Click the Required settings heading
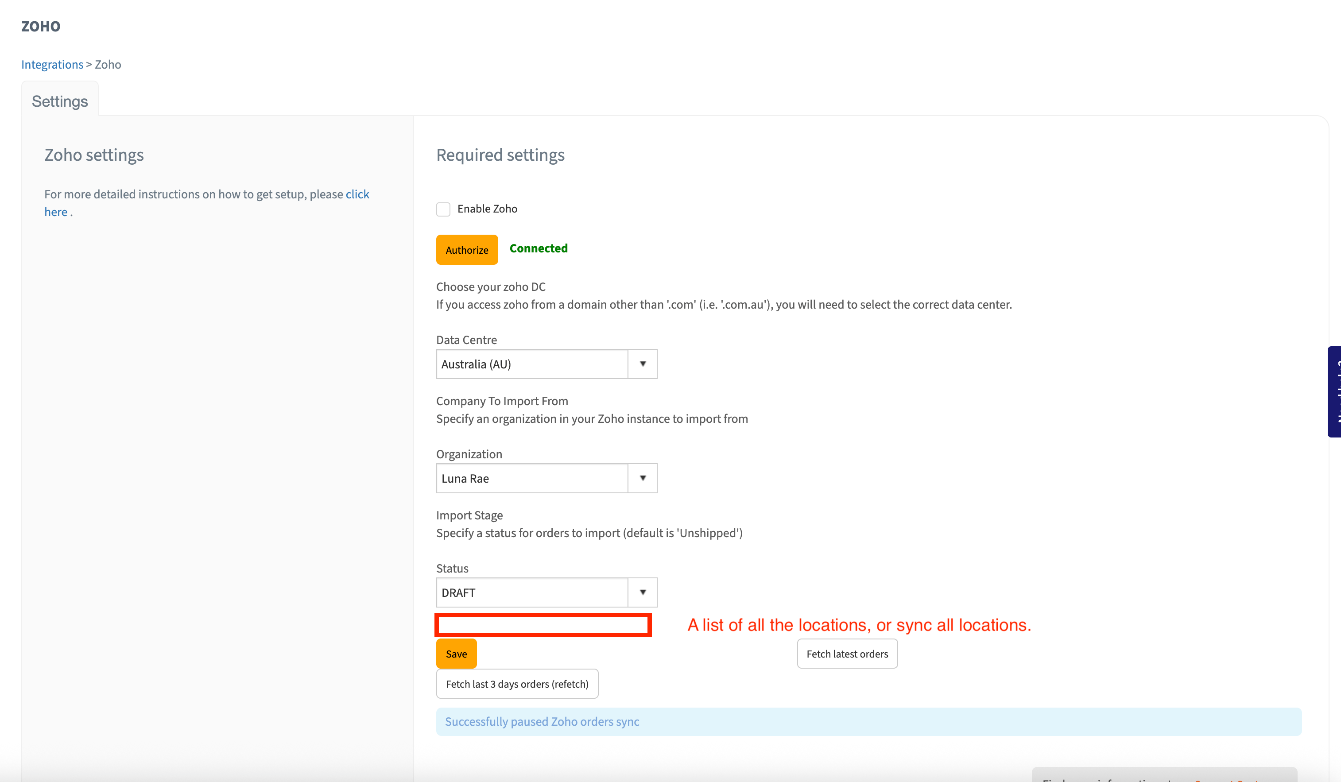The height and width of the screenshot is (782, 1341). [500, 155]
